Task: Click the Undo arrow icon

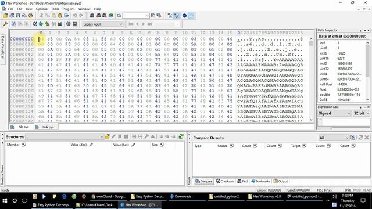Action: coord(75,16)
